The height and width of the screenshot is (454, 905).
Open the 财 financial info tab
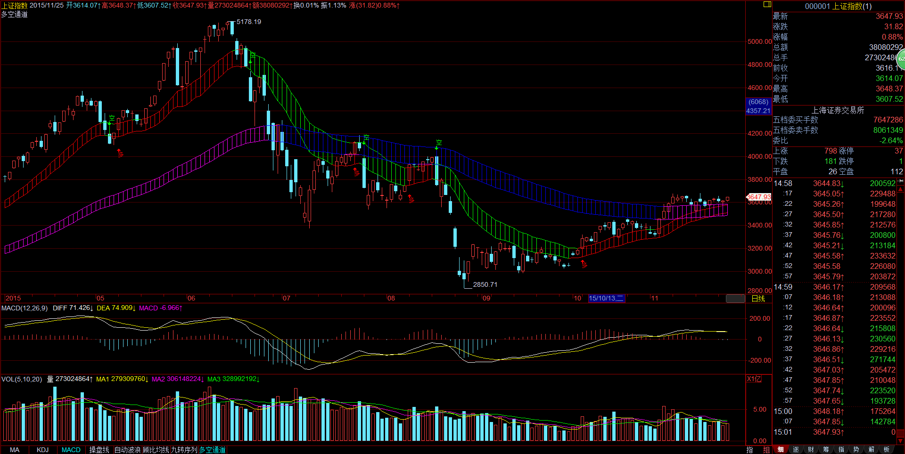[x=811, y=449]
